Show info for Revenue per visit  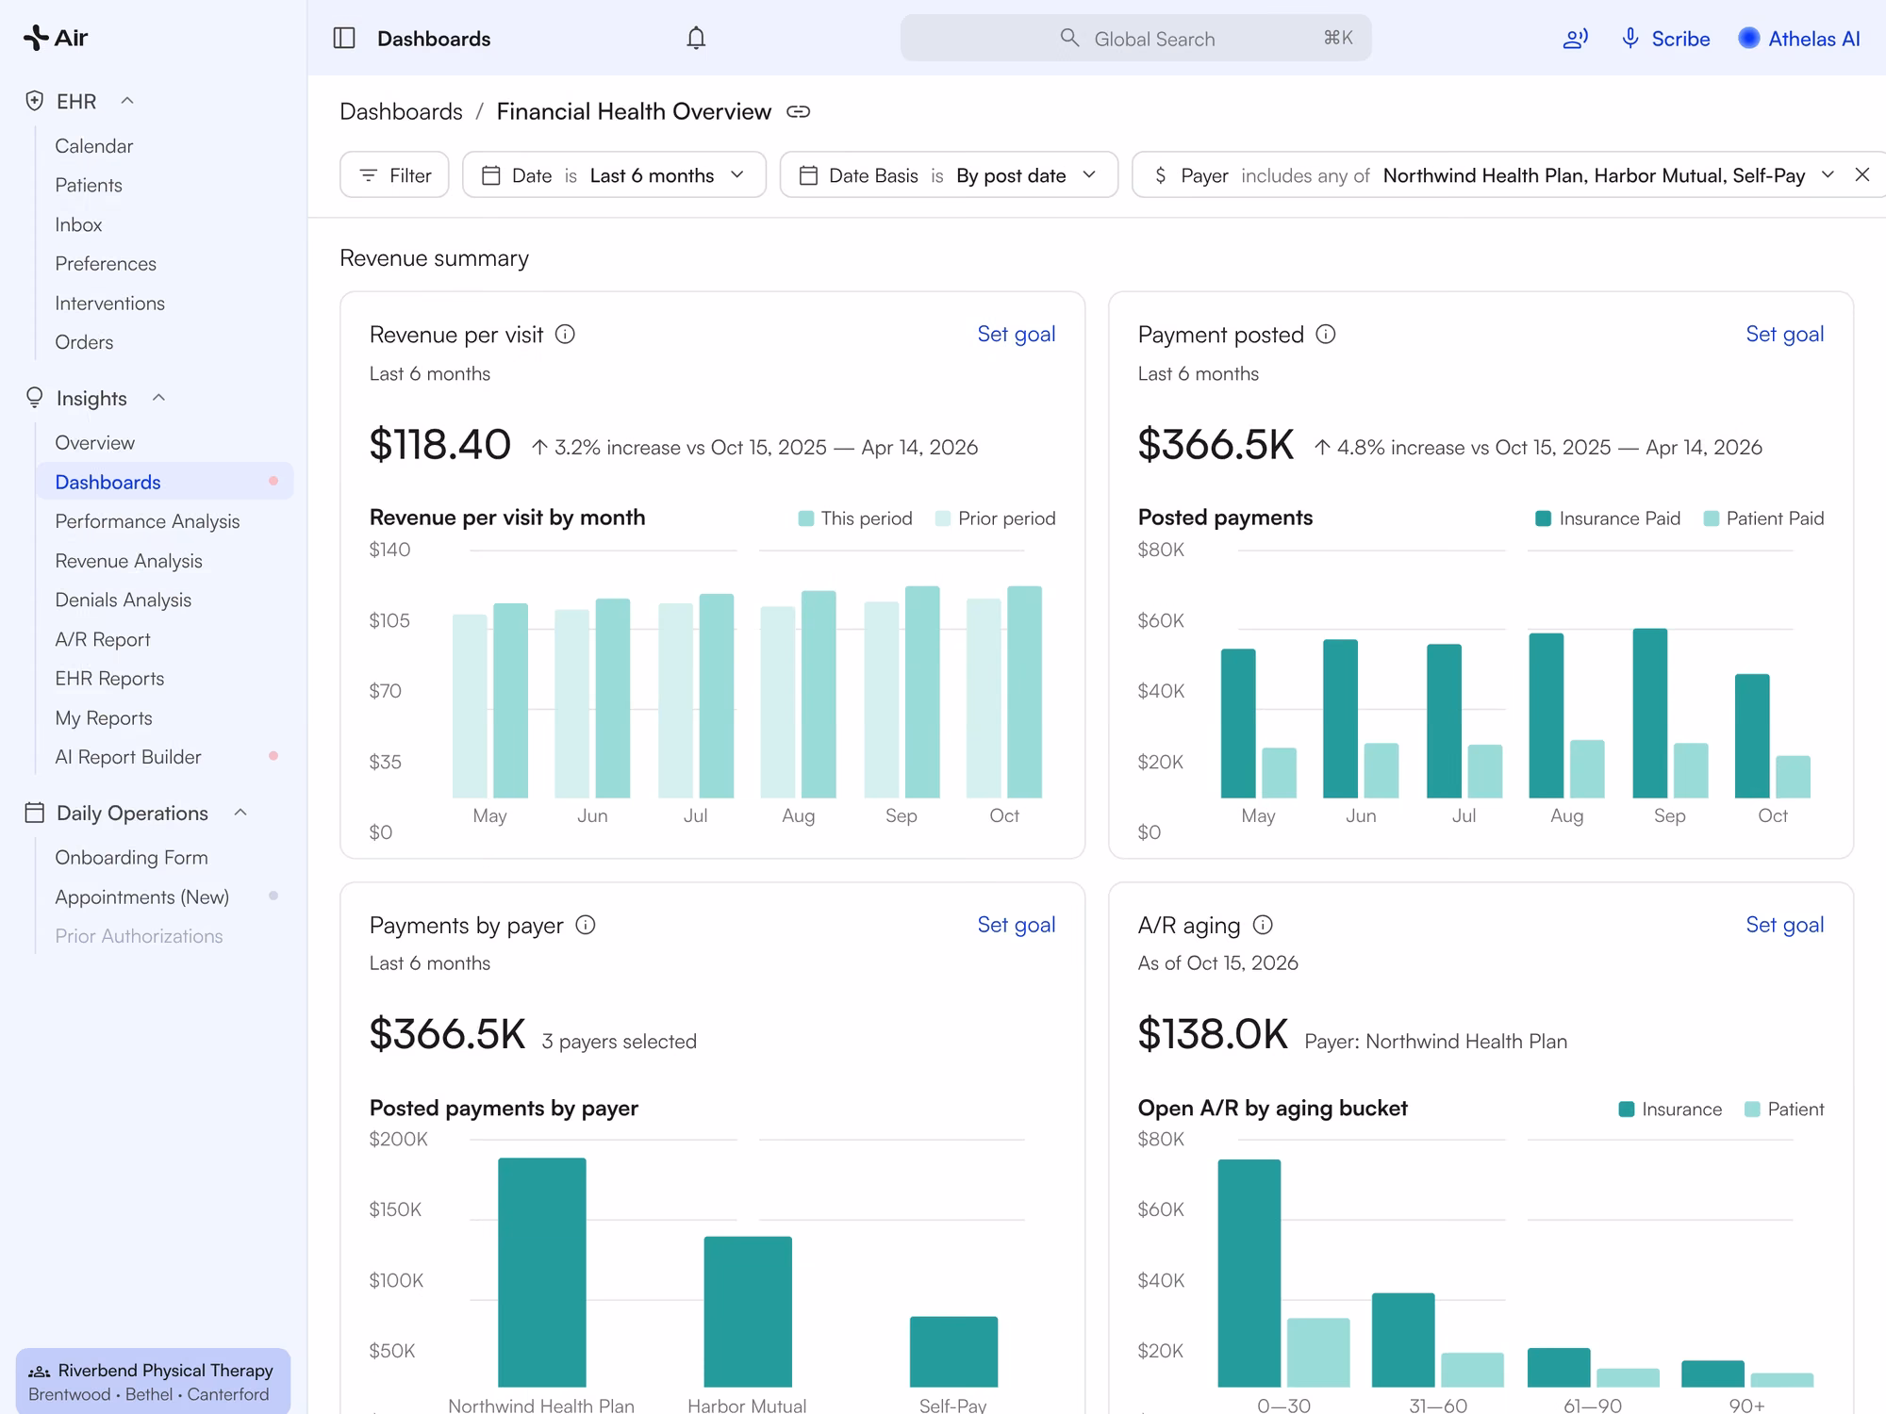coord(565,335)
